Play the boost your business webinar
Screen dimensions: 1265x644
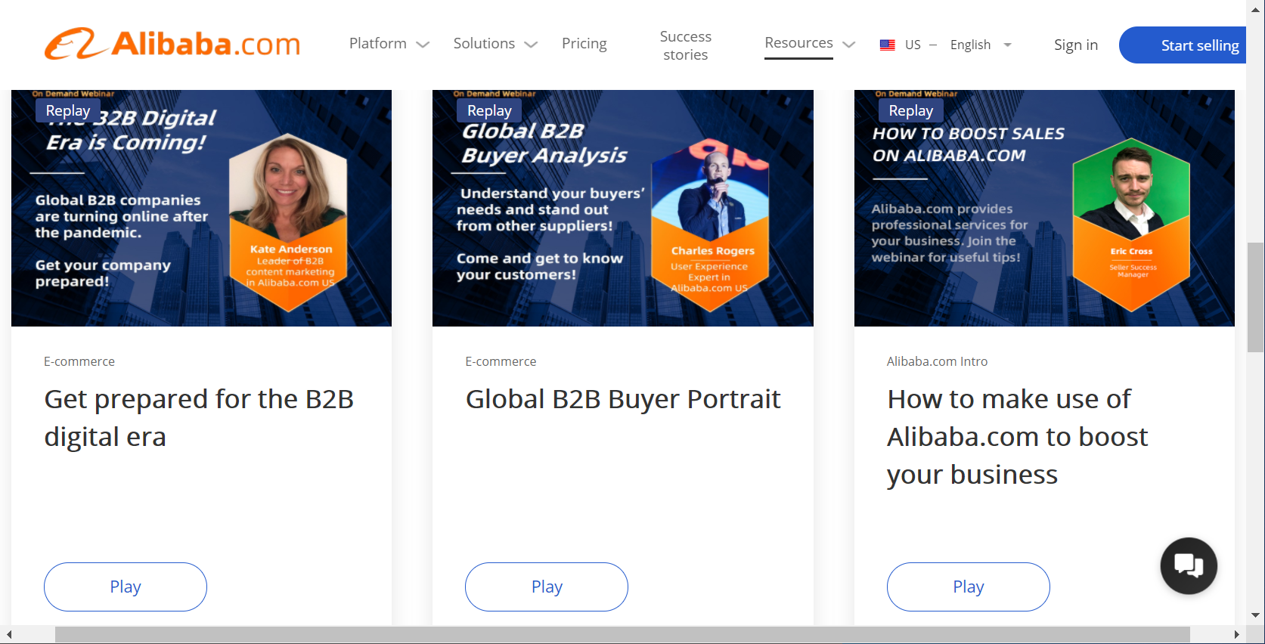click(x=969, y=587)
